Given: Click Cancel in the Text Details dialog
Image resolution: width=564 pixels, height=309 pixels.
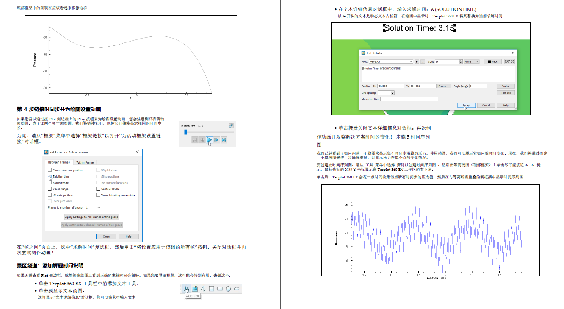Looking at the screenshot, I should point(486,105).
